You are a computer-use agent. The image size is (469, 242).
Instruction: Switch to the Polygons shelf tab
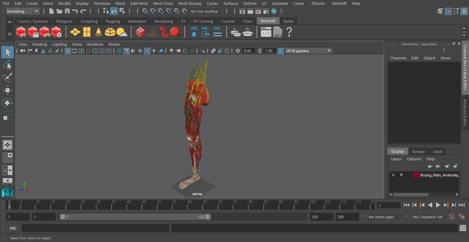point(64,21)
